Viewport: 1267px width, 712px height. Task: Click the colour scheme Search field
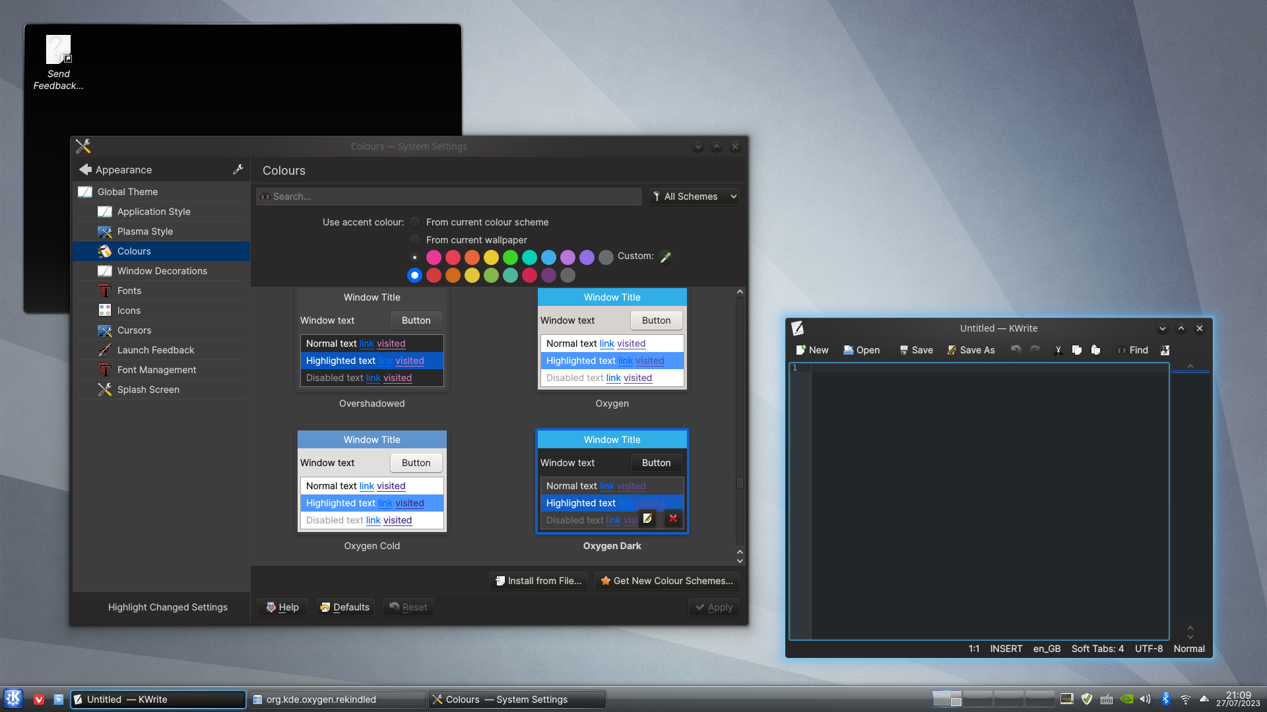tap(449, 196)
